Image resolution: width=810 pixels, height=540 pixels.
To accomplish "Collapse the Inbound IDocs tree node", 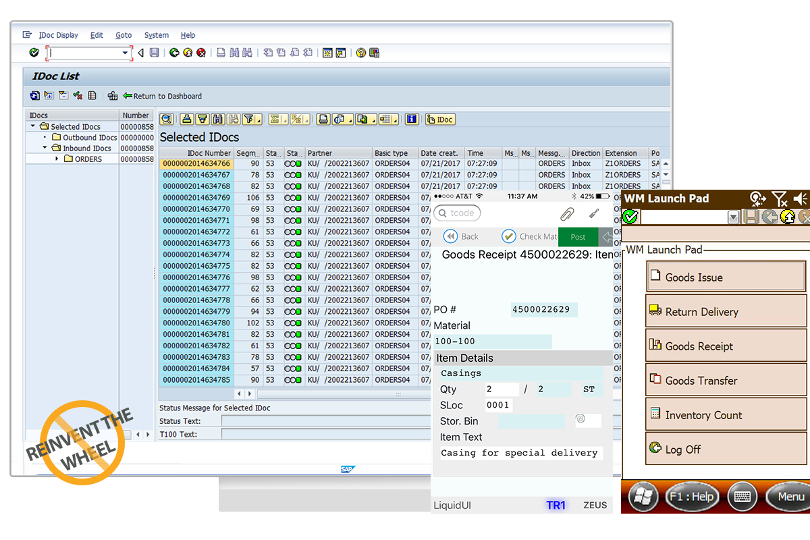I will tap(45, 148).
